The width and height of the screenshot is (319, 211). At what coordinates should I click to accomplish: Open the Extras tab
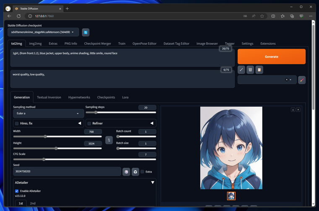tap(53, 44)
